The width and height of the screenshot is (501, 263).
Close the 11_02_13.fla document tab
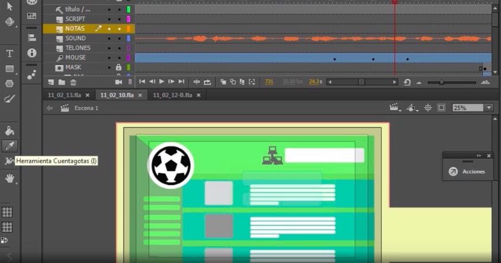tap(88, 95)
